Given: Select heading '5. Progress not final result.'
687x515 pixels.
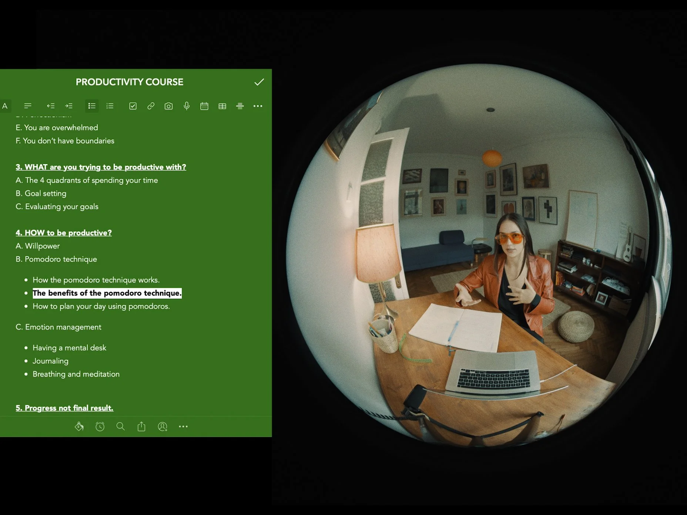Looking at the screenshot, I should [64, 408].
